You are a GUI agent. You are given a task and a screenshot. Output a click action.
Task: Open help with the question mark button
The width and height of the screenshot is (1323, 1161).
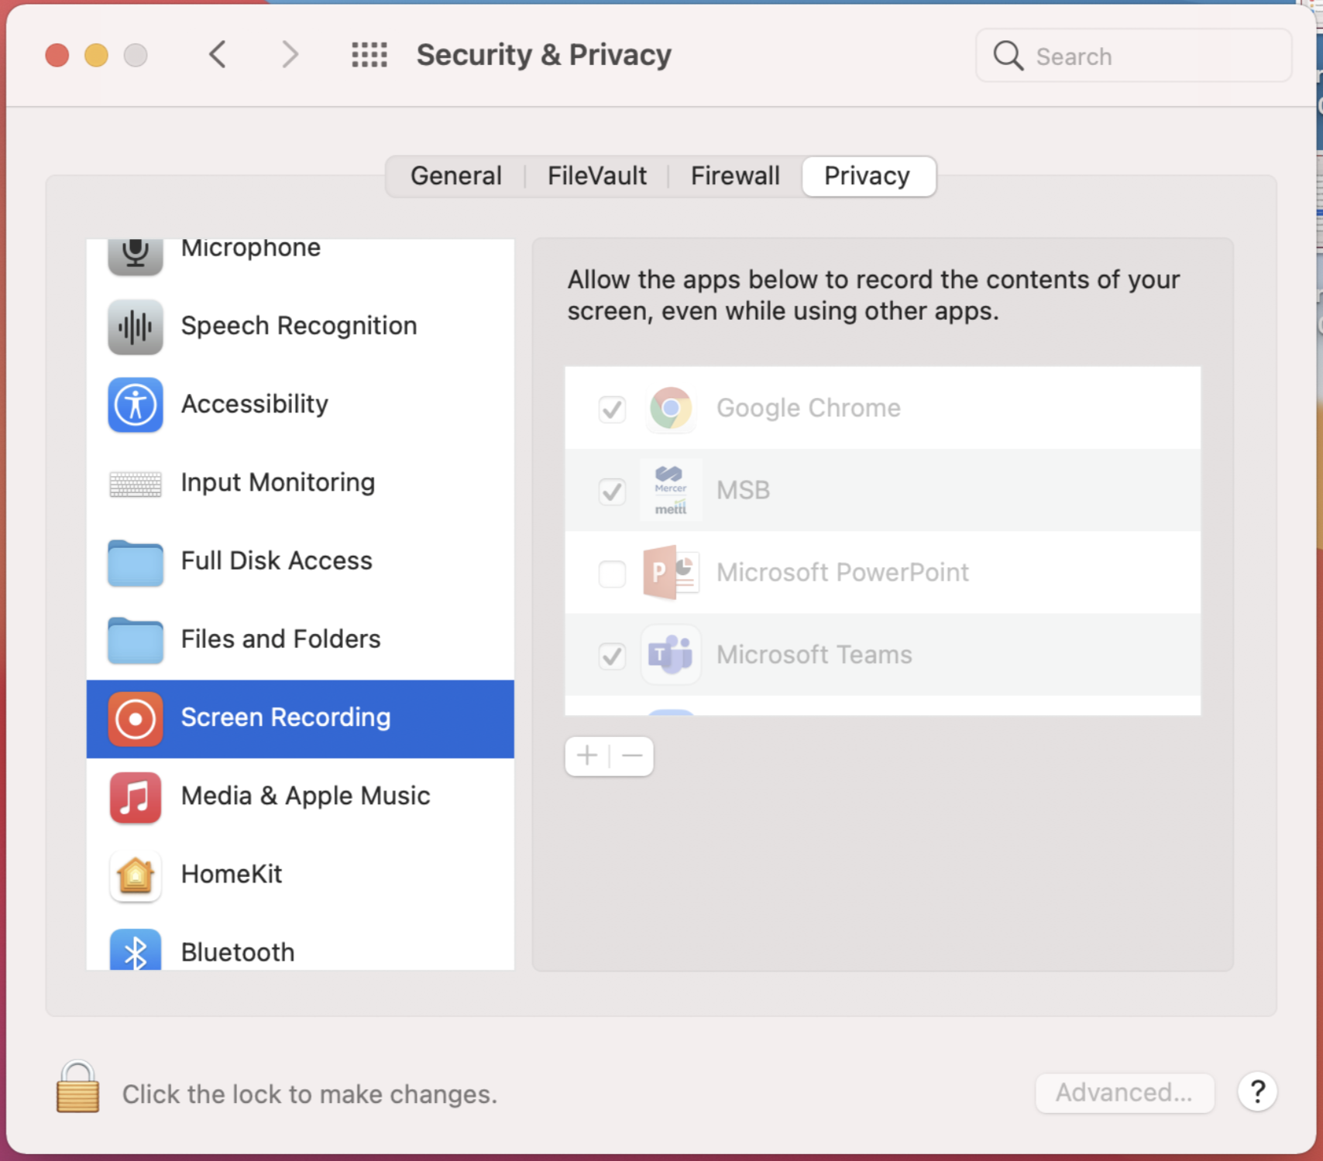[1257, 1092]
